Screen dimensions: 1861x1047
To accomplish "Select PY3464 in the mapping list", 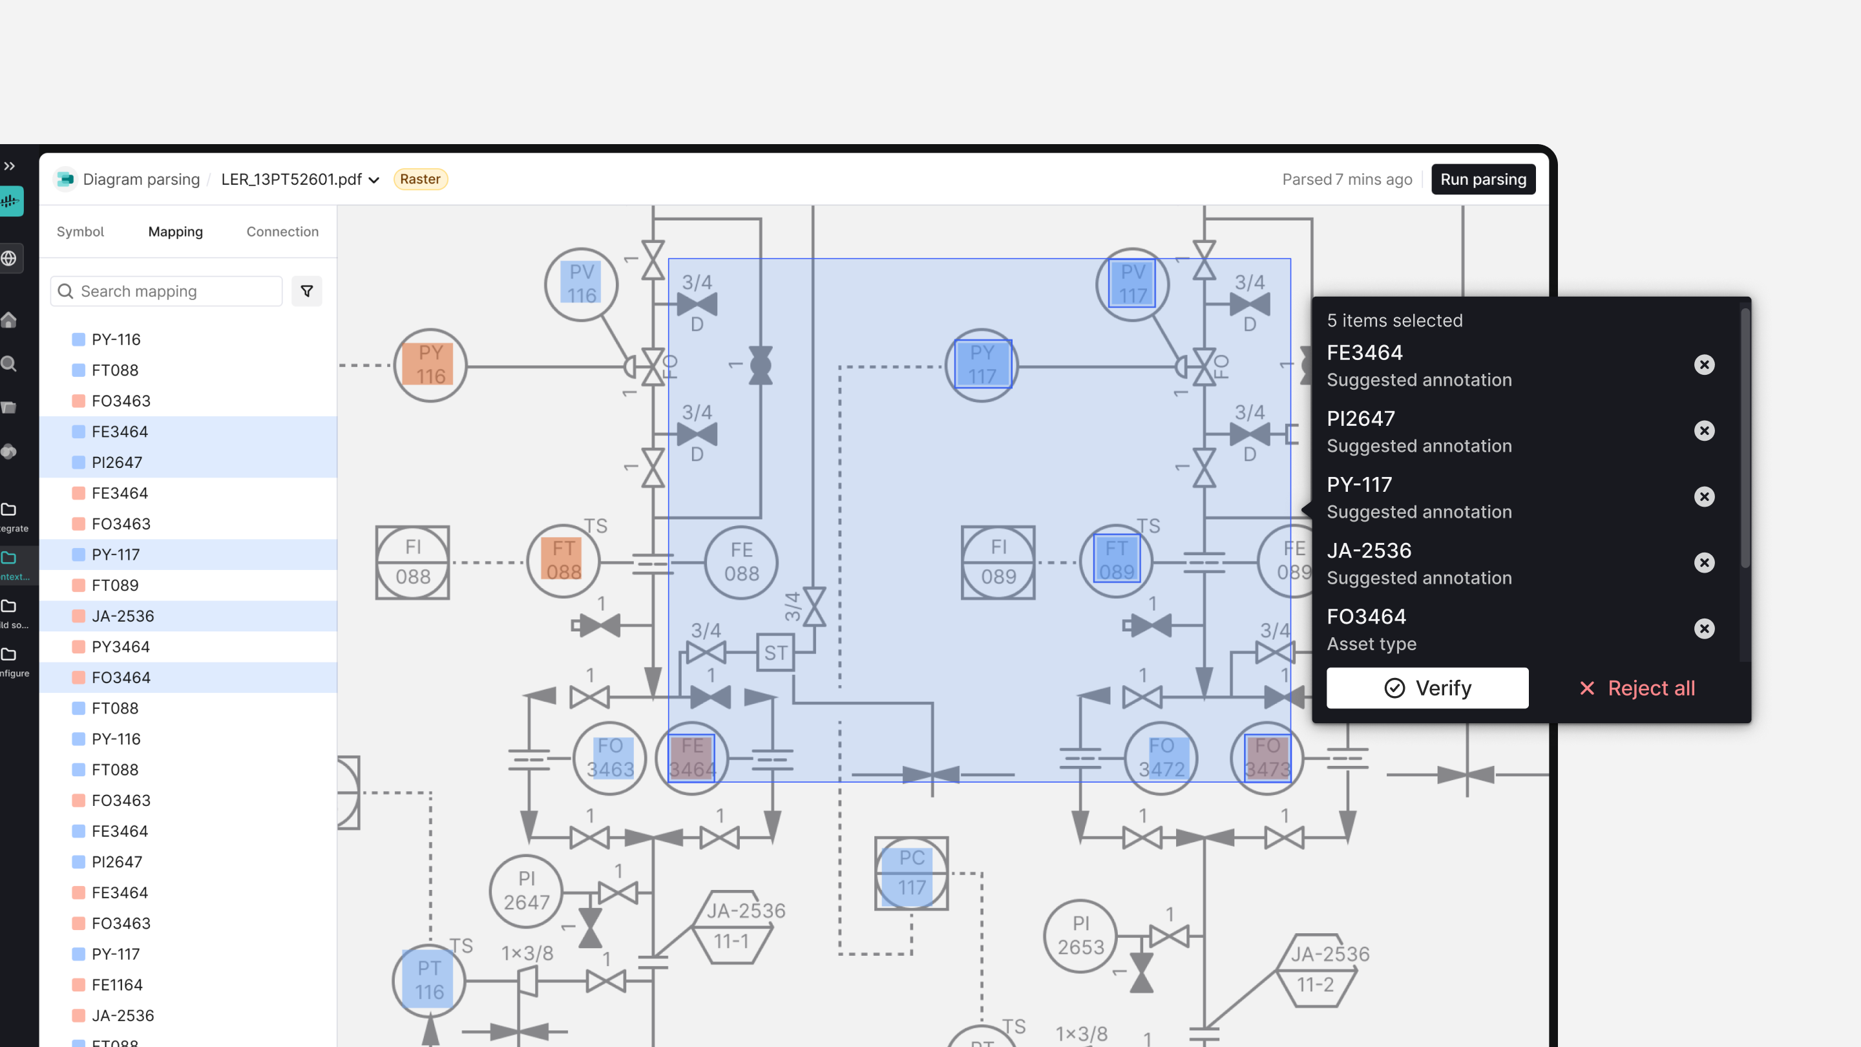I will pyautogui.click(x=121, y=647).
